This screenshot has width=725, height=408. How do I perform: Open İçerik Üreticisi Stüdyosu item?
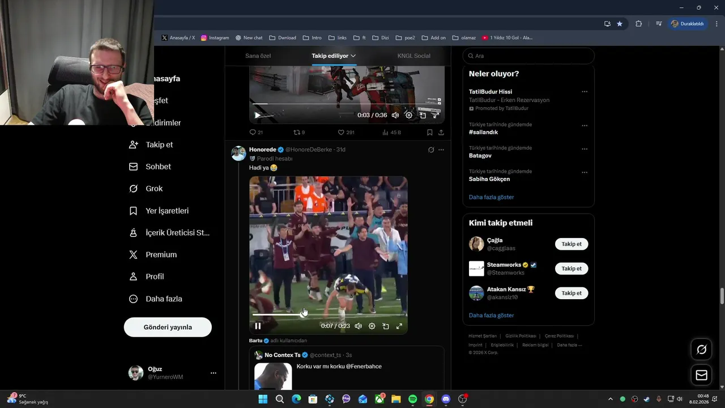point(169,232)
